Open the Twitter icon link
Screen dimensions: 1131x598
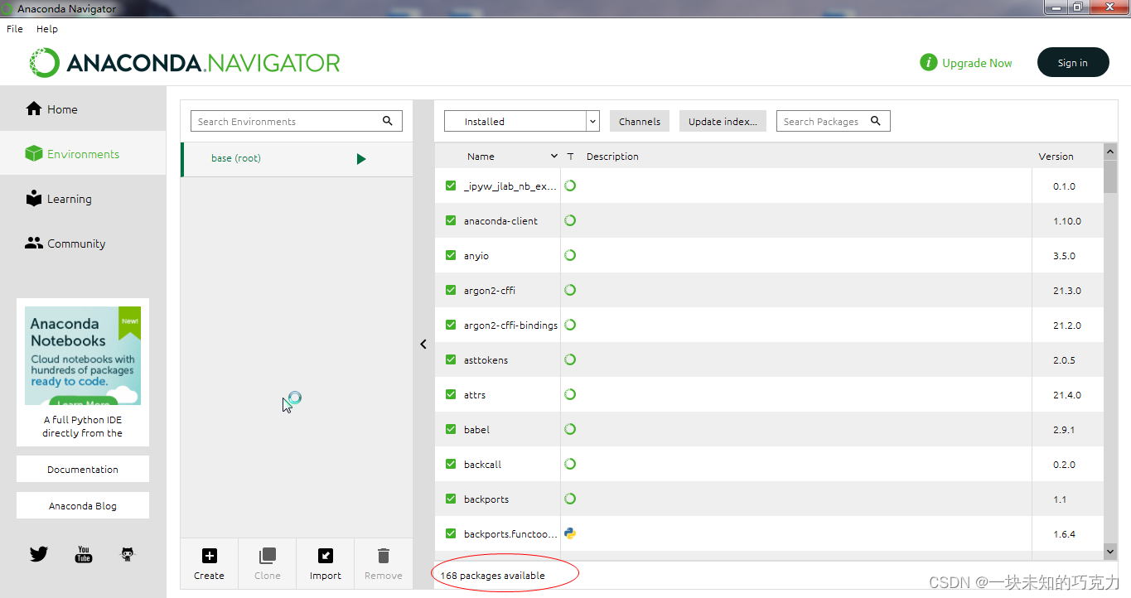pyautogui.click(x=39, y=554)
